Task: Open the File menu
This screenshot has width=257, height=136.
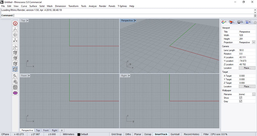Action: 3,6
